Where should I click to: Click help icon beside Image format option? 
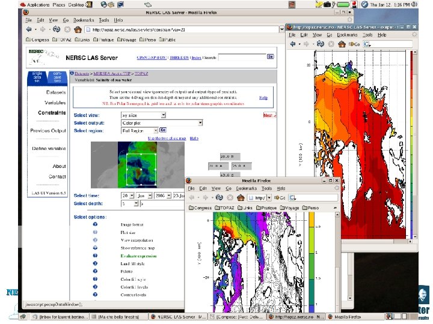tap(95, 224)
